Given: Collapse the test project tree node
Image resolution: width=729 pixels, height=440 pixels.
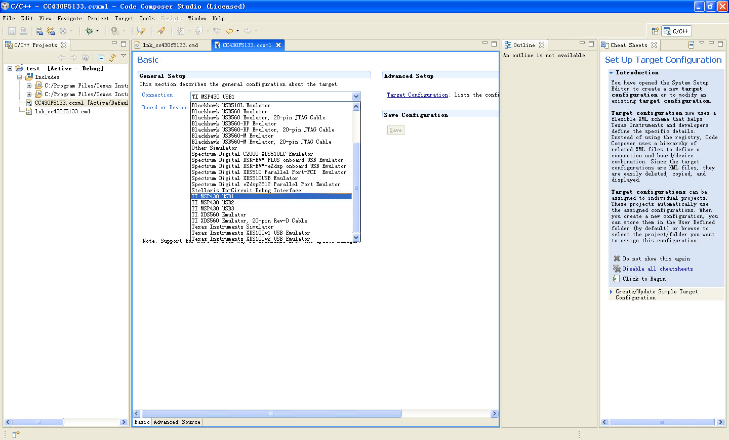Looking at the screenshot, I should pyautogui.click(x=10, y=68).
